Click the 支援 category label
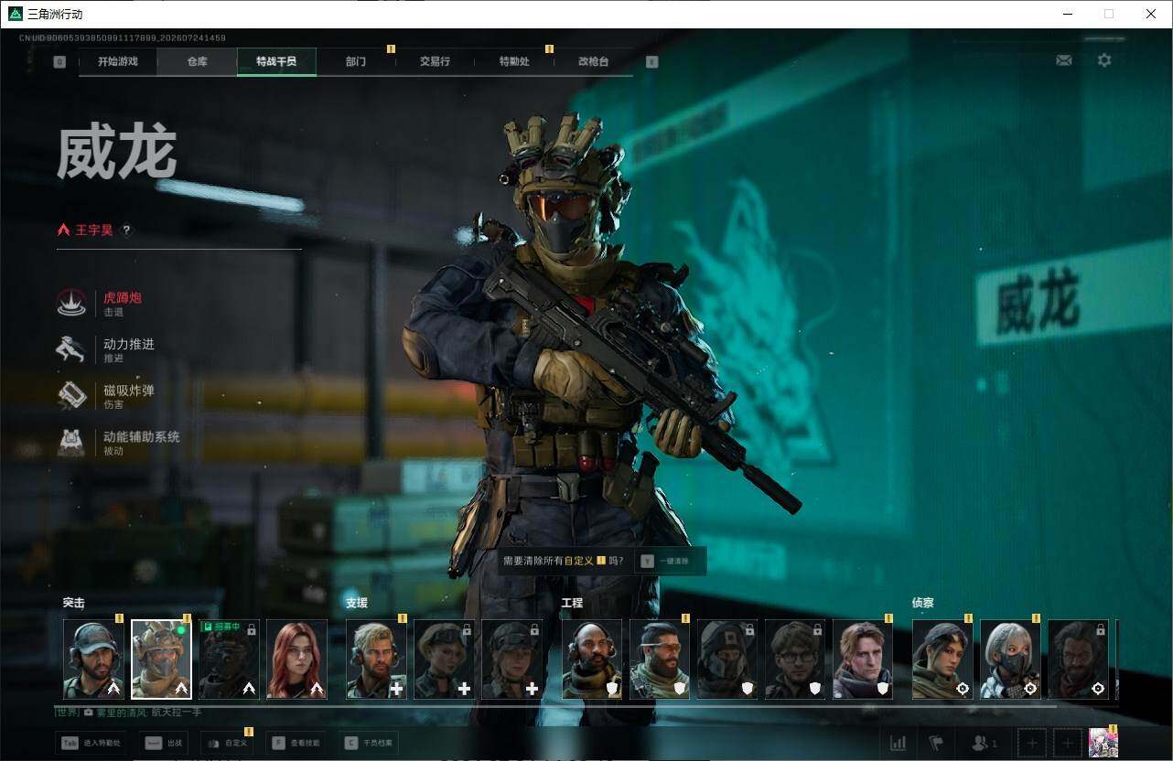Viewport: 1173px width, 761px height. (x=357, y=604)
